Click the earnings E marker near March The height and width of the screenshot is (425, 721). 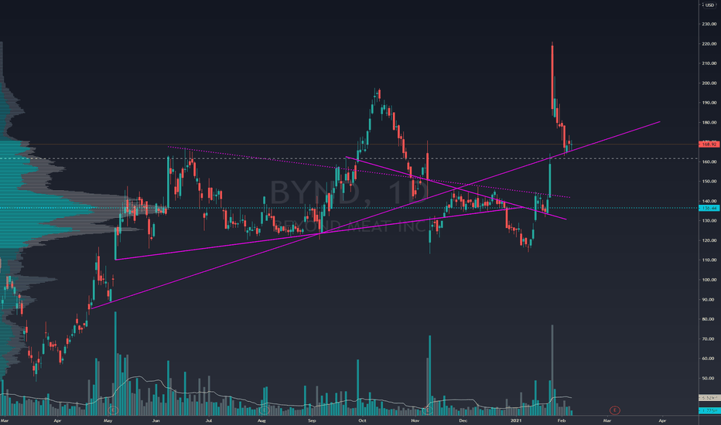614,410
